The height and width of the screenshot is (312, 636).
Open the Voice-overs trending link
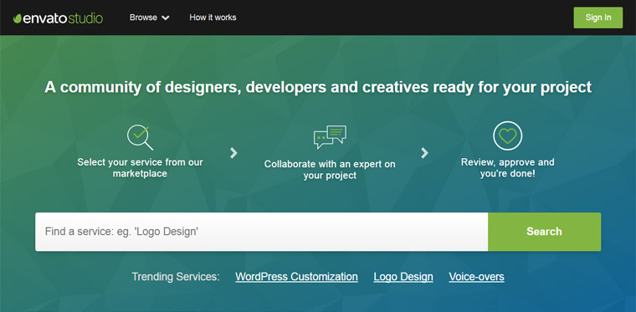tap(477, 277)
